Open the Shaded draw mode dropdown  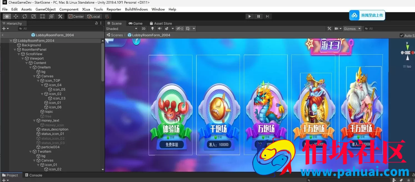click(x=122, y=29)
